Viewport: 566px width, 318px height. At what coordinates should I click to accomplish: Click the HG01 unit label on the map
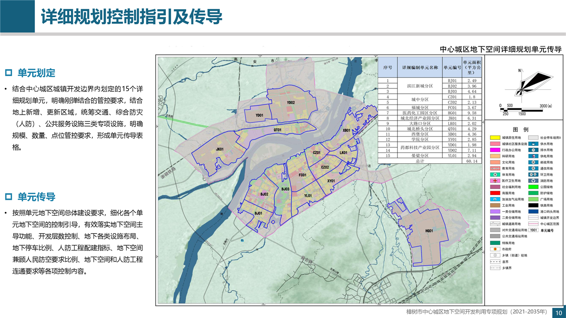click(x=428, y=231)
